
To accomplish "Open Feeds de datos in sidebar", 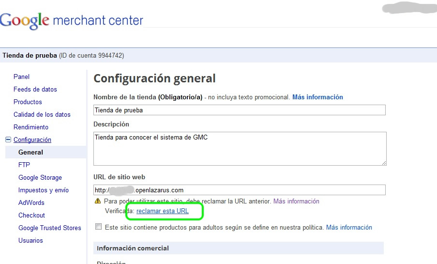I will point(35,89).
